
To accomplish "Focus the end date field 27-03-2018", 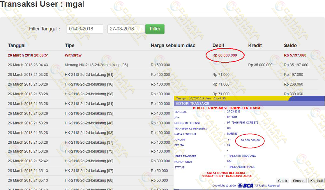I will pos(126,29).
